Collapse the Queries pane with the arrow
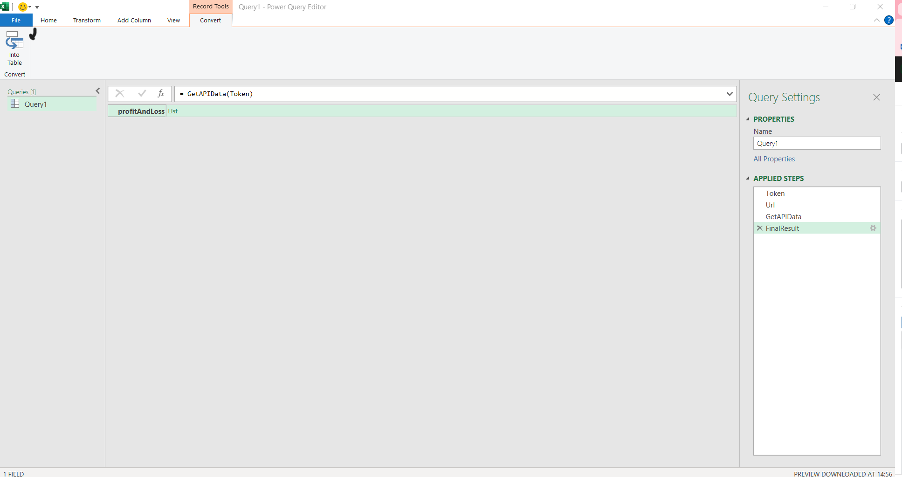 click(x=98, y=90)
